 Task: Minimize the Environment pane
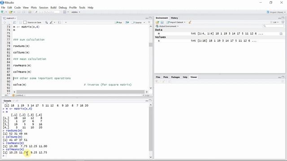click(x=279, y=18)
